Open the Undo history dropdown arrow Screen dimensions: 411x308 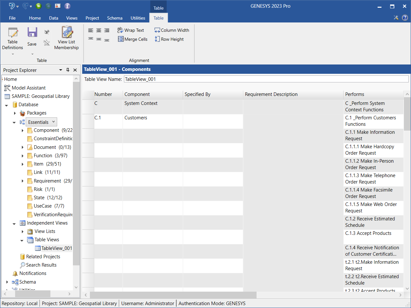(17, 6)
